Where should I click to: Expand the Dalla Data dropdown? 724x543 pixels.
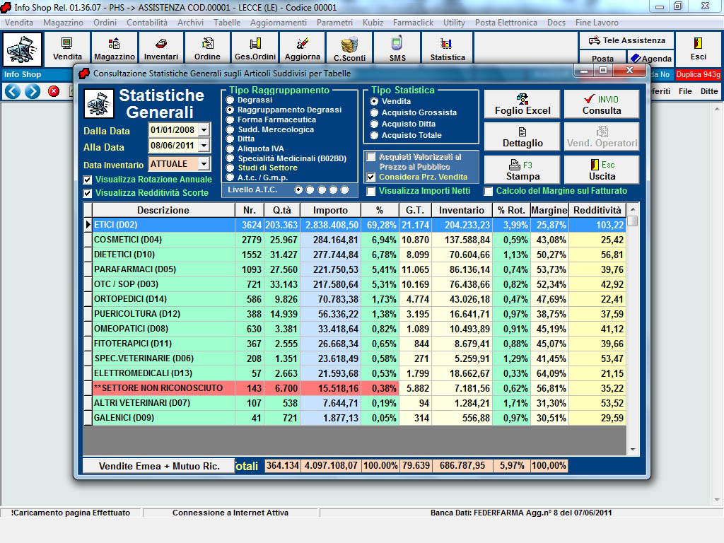204,130
